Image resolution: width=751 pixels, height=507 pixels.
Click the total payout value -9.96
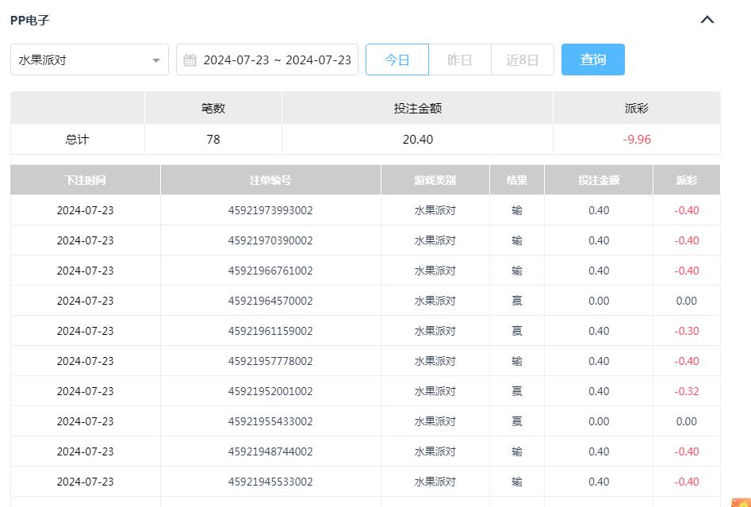[x=636, y=139]
